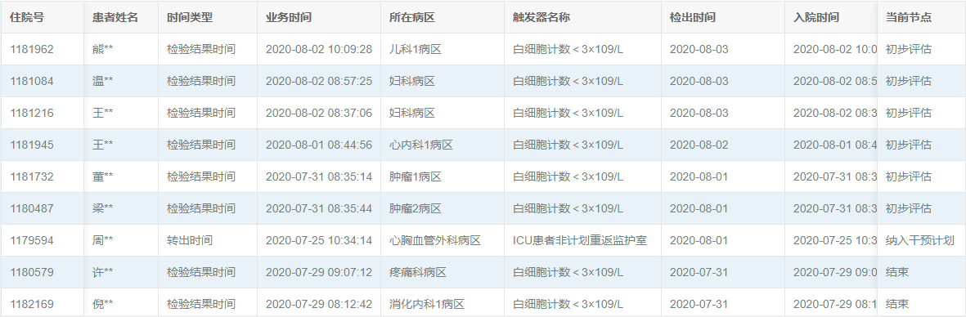The height and width of the screenshot is (317, 966).
Task: Click business time 2020-07-29 08:12:42
Action: click(x=318, y=304)
